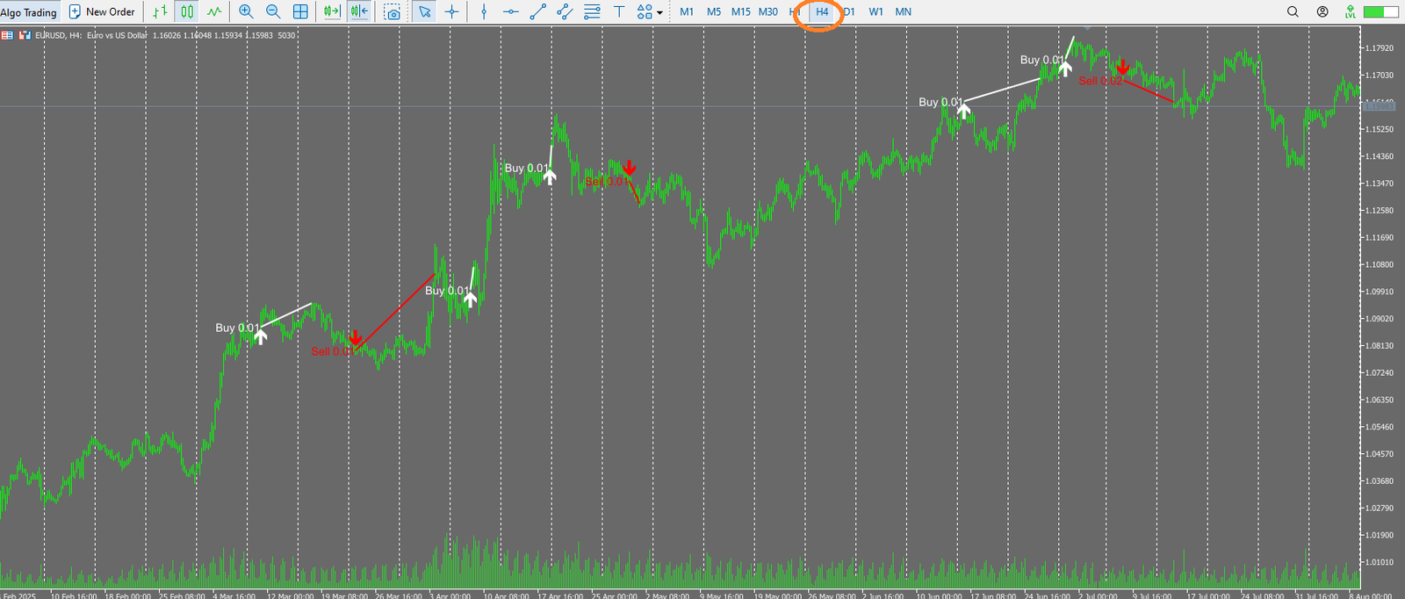Select the trendline drawing tool

[x=538, y=11]
